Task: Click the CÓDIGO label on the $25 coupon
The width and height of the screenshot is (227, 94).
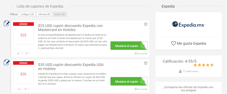Action: click(23, 24)
